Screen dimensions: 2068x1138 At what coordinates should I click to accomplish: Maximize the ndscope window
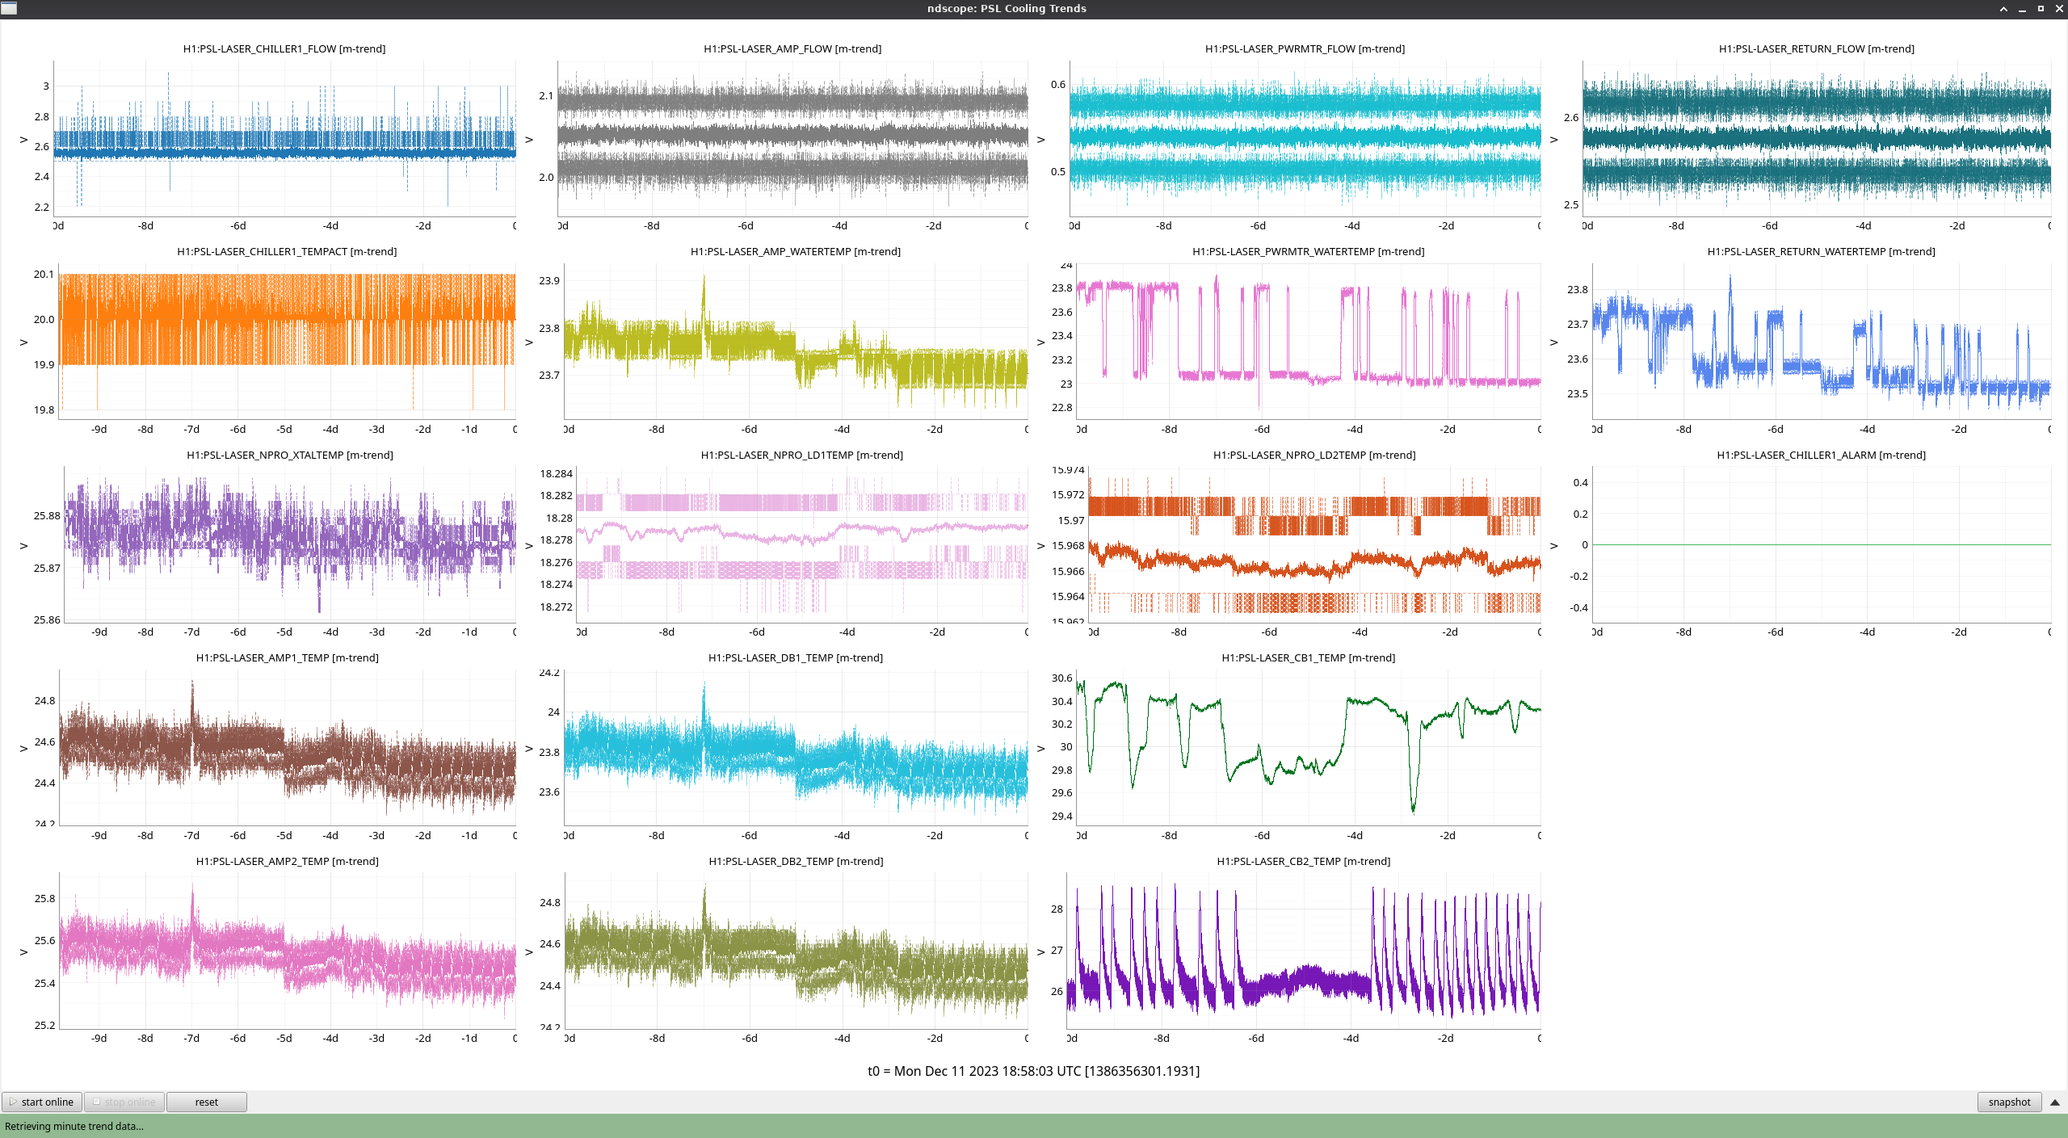2041,9
